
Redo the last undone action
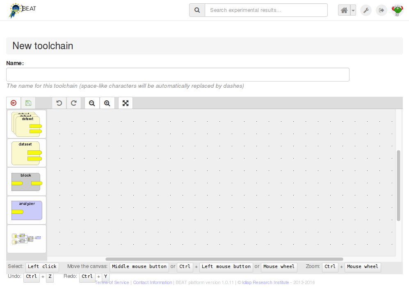74,103
